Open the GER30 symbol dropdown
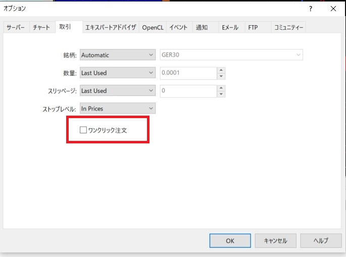The height and width of the screenshot is (257, 346). [231, 55]
